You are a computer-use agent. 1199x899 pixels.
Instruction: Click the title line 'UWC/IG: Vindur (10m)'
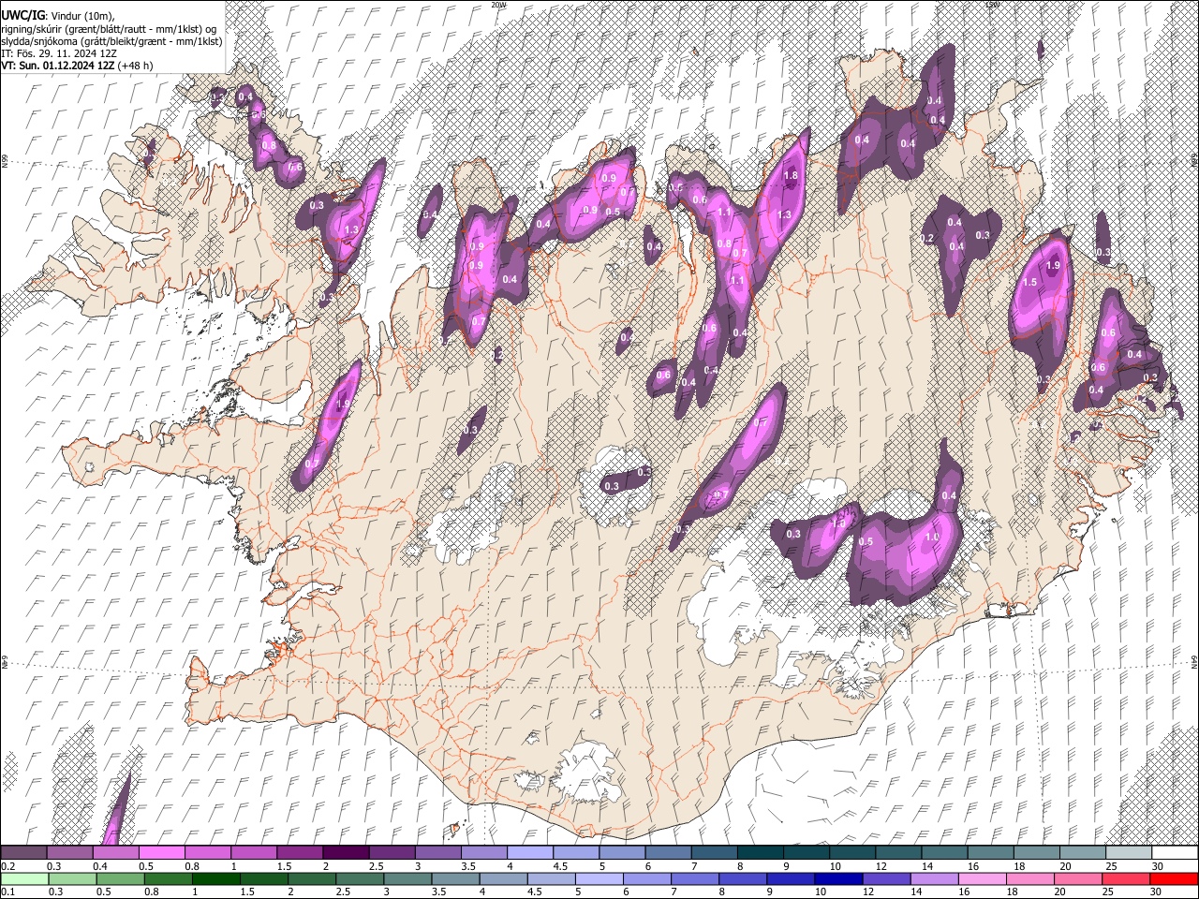(57, 16)
